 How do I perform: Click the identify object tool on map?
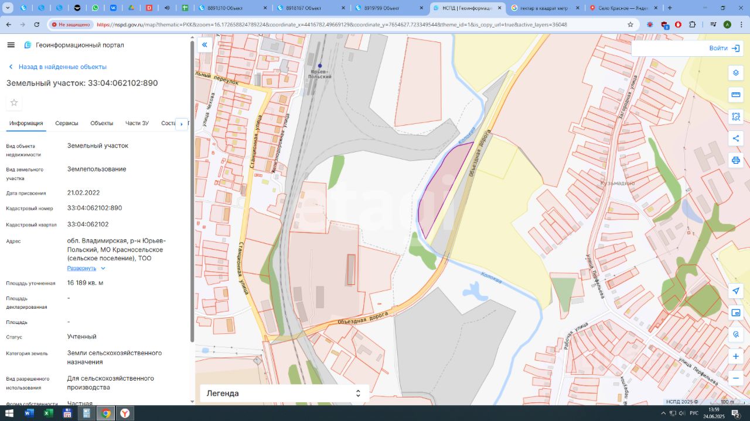pos(736,334)
